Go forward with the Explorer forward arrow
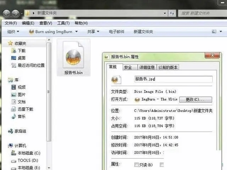Viewport: 227px width, 170px height. (x=15, y=13)
